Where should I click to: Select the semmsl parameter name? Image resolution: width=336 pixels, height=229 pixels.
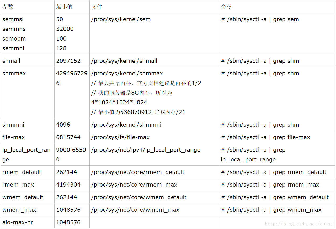[13, 19]
